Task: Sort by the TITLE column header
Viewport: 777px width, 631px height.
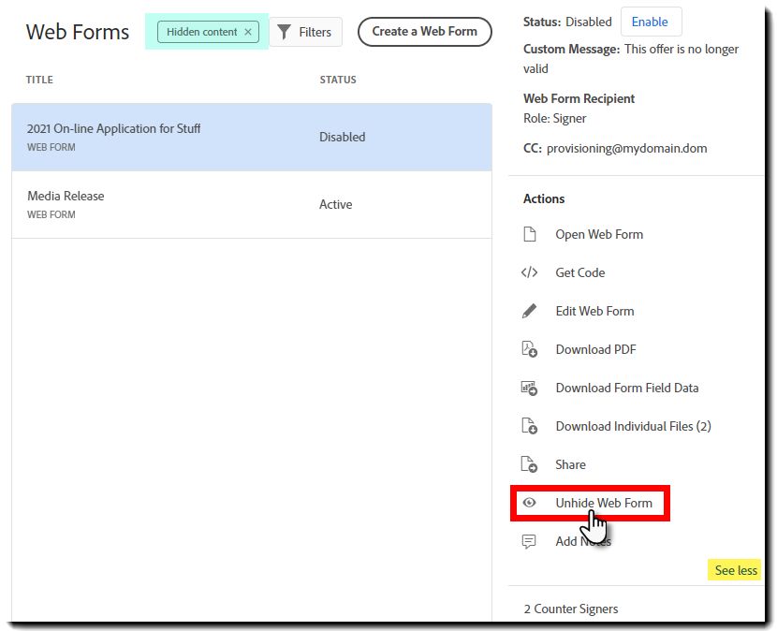Action: [39, 80]
